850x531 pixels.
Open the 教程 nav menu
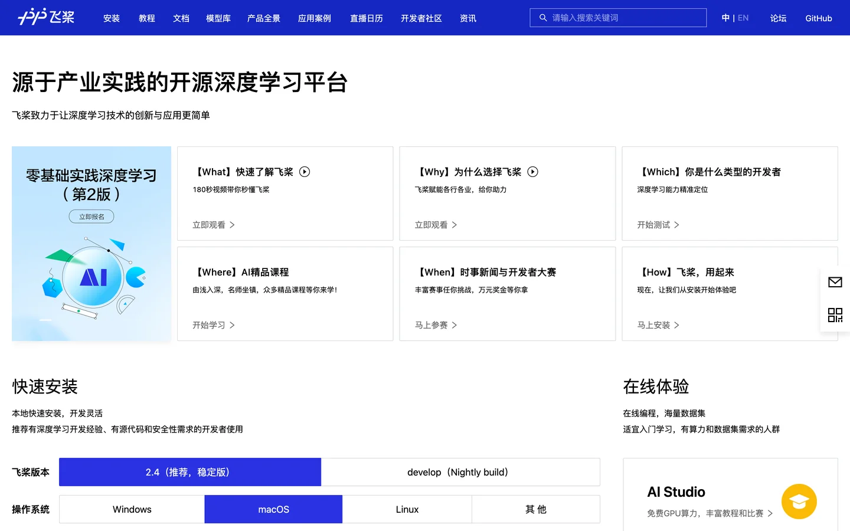click(147, 18)
